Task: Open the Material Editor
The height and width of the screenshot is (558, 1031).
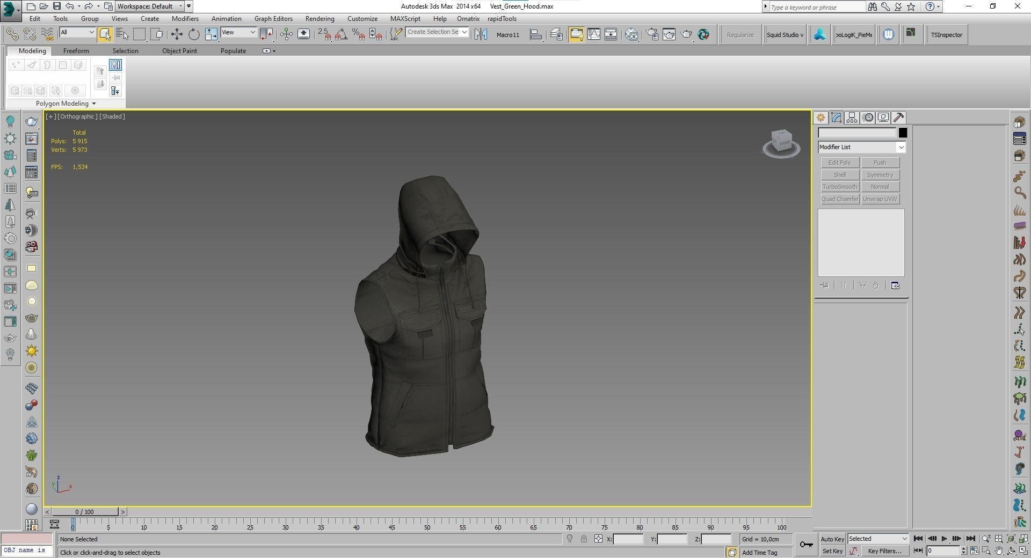Action: tap(631, 34)
